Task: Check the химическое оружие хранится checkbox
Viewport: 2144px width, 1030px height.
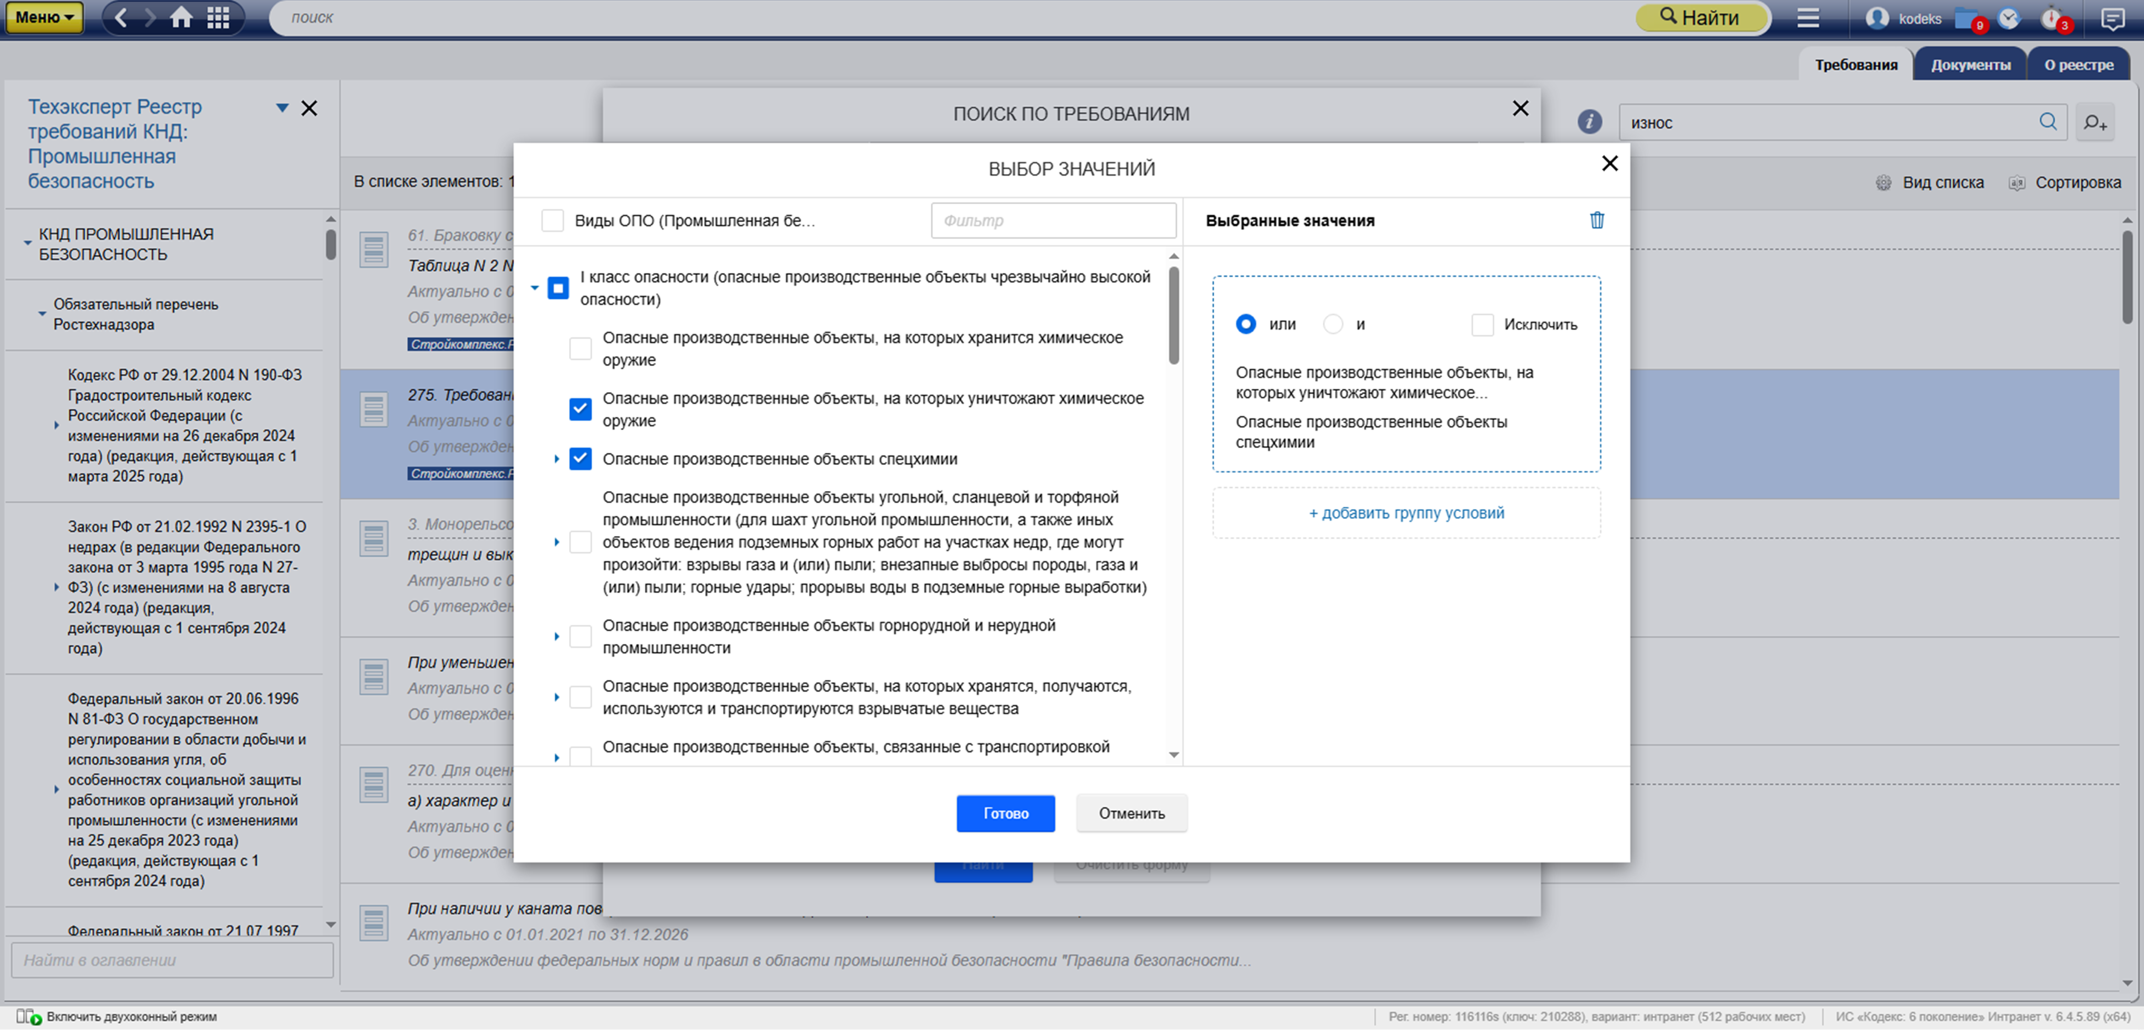Action: (580, 349)
